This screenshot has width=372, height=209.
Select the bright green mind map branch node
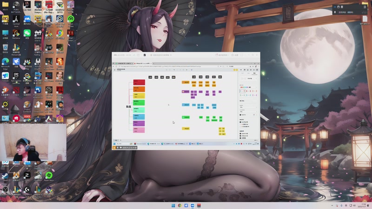pos(139,103)
